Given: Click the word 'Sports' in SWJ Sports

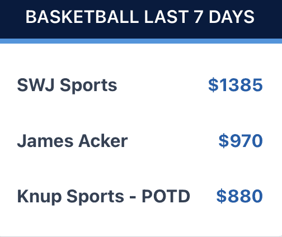Looking at the screenshot, I should coord(88,86).
